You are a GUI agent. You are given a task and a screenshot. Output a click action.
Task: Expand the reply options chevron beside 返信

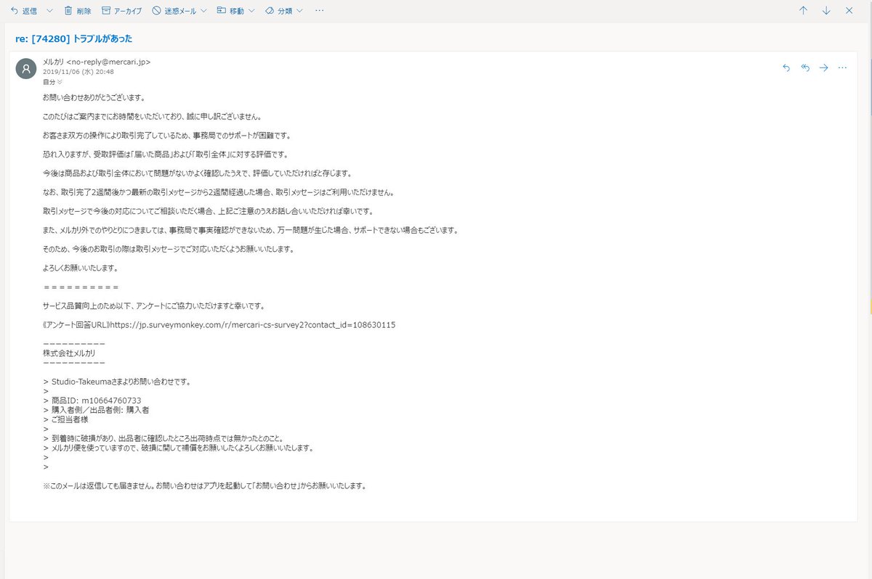(49, 11)
